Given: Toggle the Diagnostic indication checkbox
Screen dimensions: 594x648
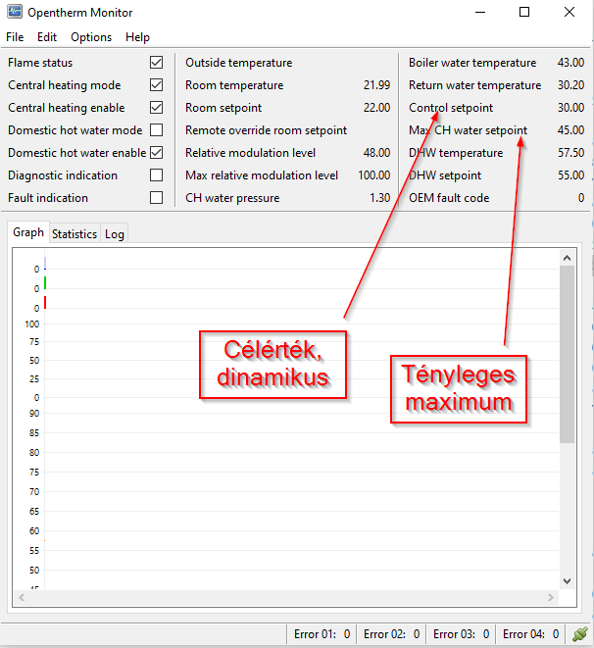Looking at the screenshot, I should click(x=156, y=175).
